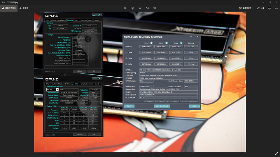Close the upper CPU-Z window with X
Screen dimensions: 280x157
(99, 15)
